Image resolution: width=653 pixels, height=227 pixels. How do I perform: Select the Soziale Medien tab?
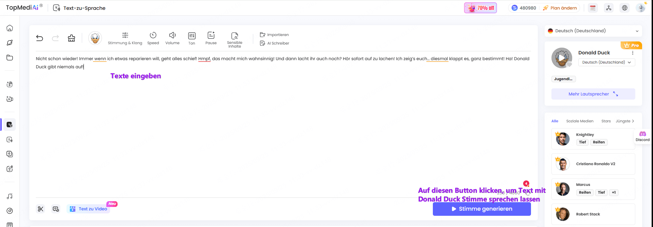[x=580, y=121]
